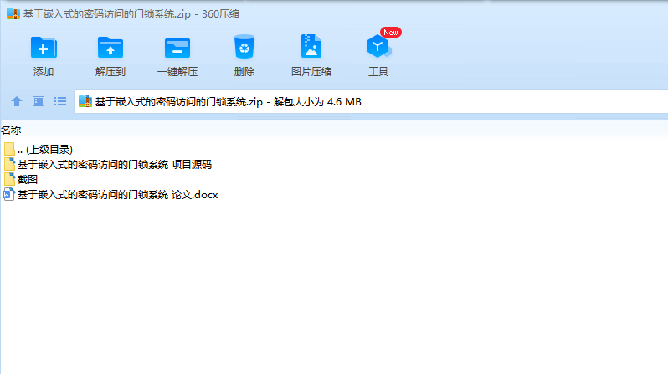Switch to thumbnail view icon in navigation bar
The image size is (668, 374).
pyautogui.click(x=39, y=101)
